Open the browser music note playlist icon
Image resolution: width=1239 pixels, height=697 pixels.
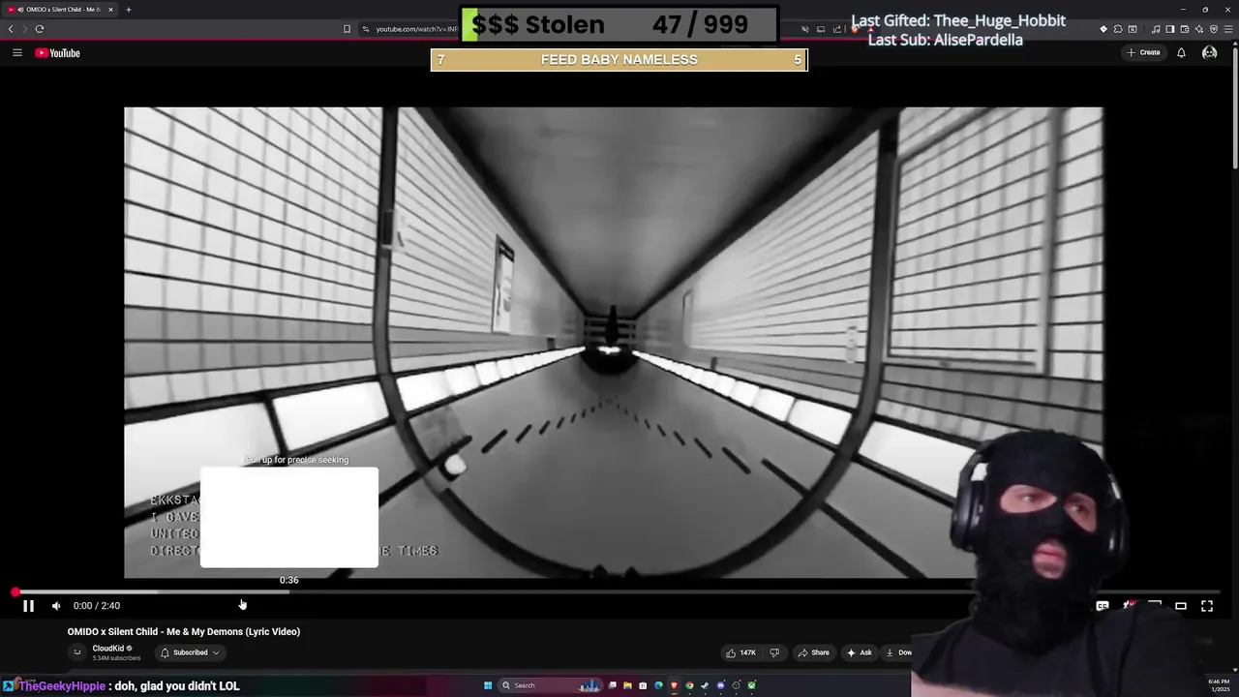(x=1156, y=29)
